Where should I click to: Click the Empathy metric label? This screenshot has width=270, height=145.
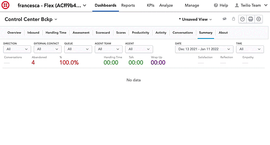[x=248, y=57]
